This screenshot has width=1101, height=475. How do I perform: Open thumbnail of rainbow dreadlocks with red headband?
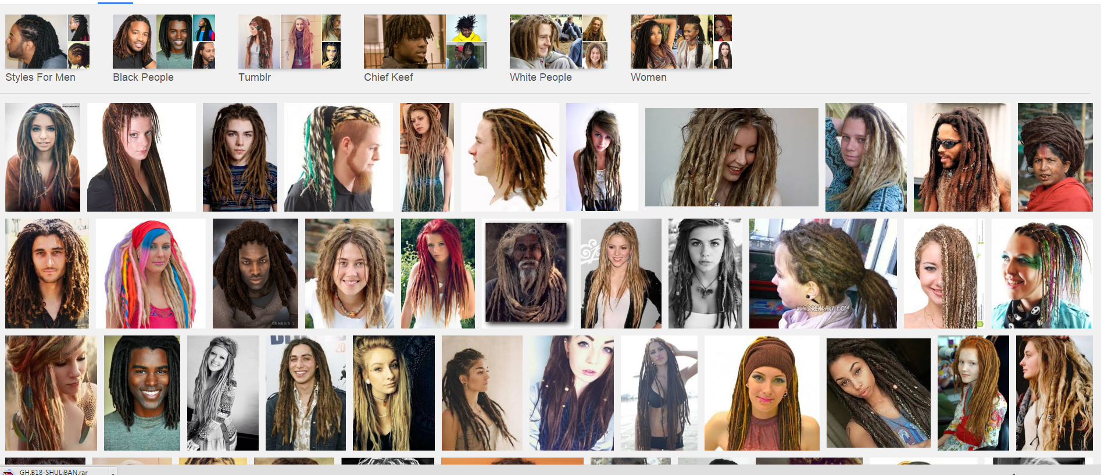coord(151,273)
